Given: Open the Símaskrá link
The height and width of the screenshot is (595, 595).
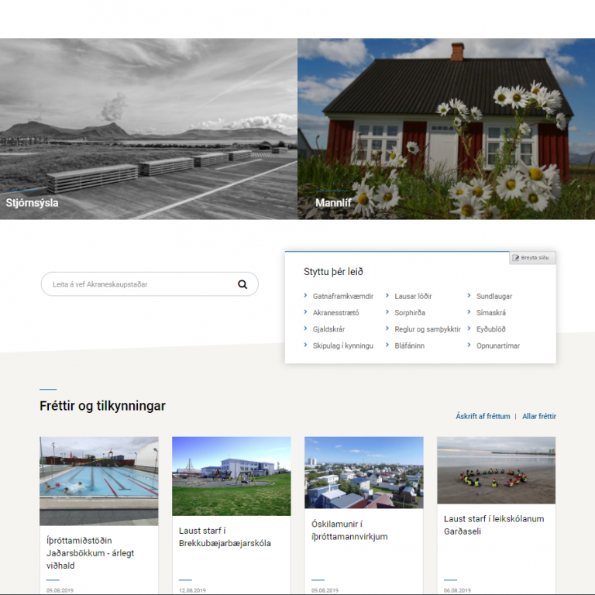Looking at the screenshot, I should pyautogui.click(x=490, y=313).
